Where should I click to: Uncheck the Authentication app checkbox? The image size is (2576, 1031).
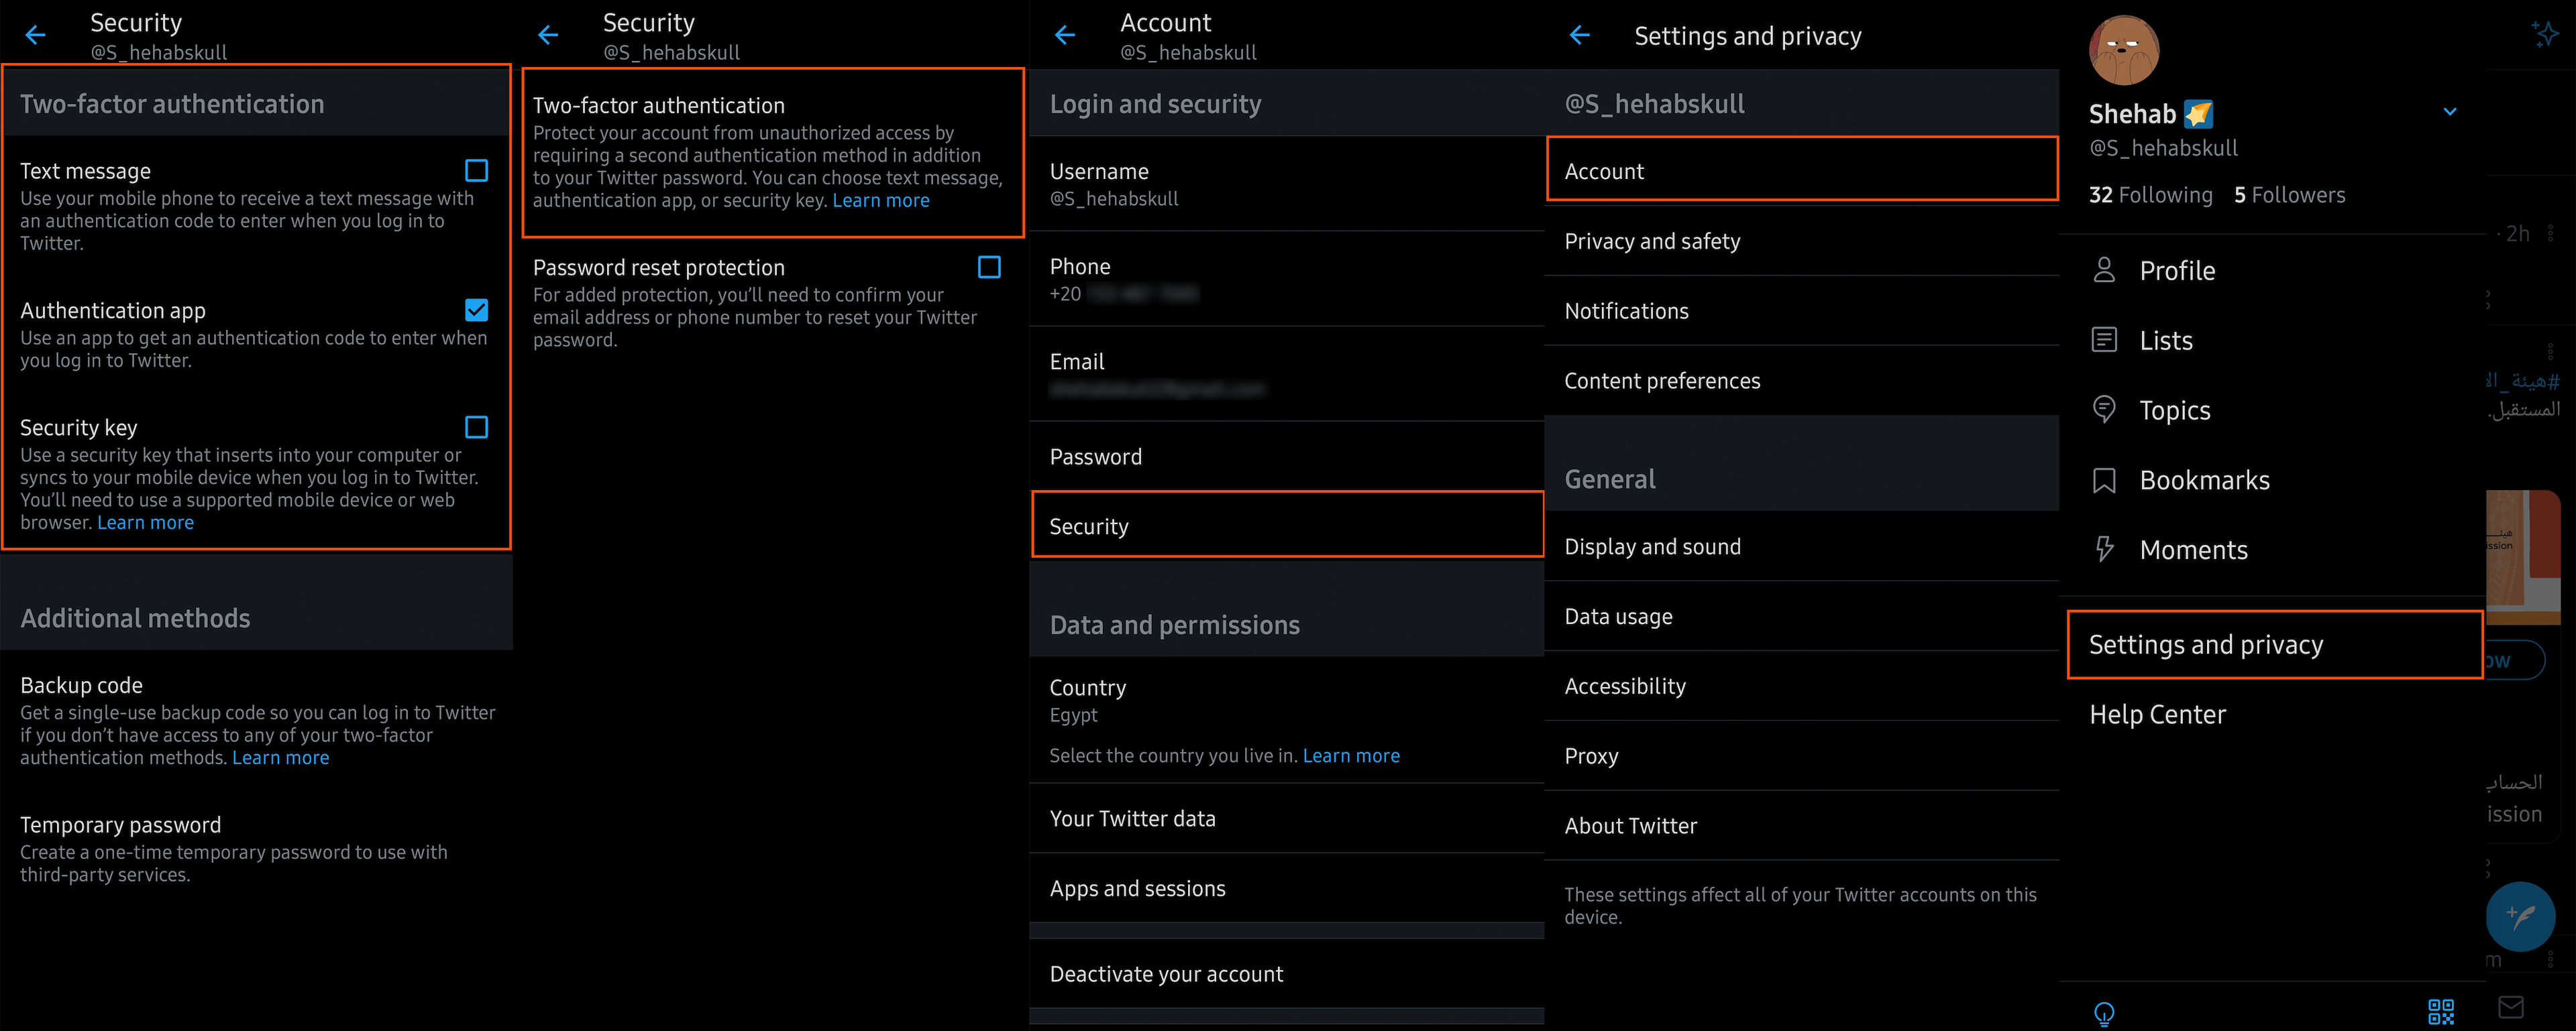click(x=477, y=310)
